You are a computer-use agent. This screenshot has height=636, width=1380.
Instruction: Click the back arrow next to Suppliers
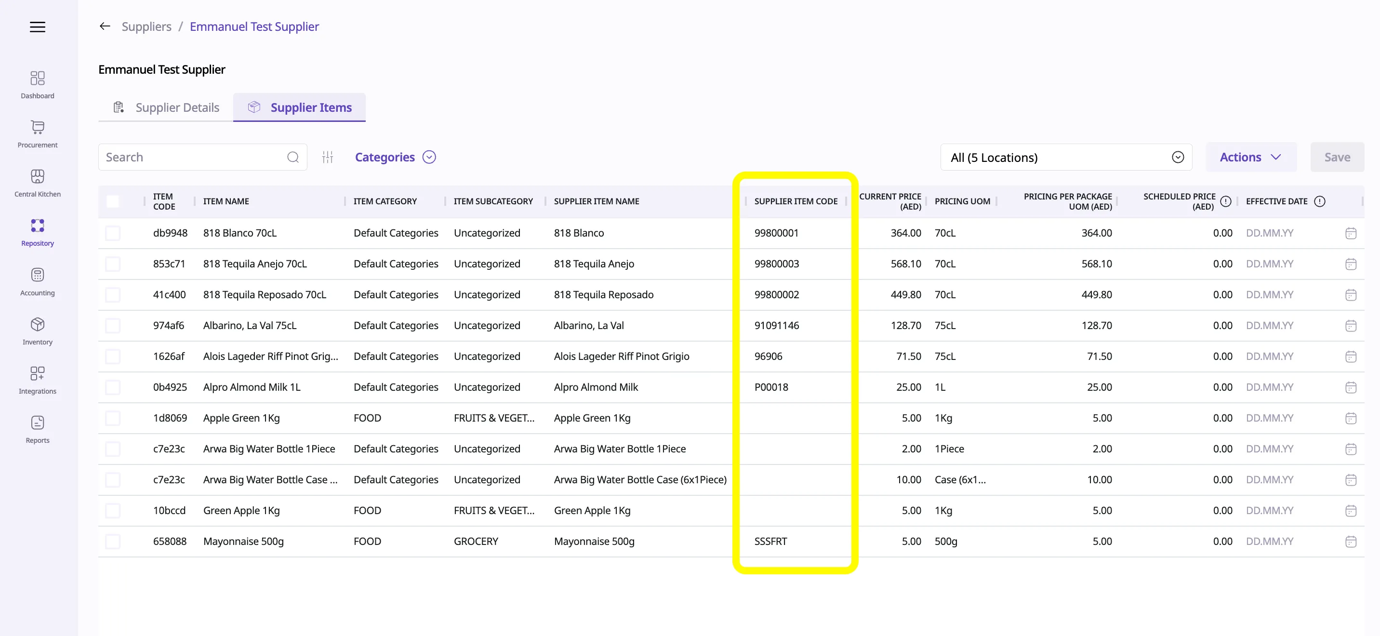(105, 26)
